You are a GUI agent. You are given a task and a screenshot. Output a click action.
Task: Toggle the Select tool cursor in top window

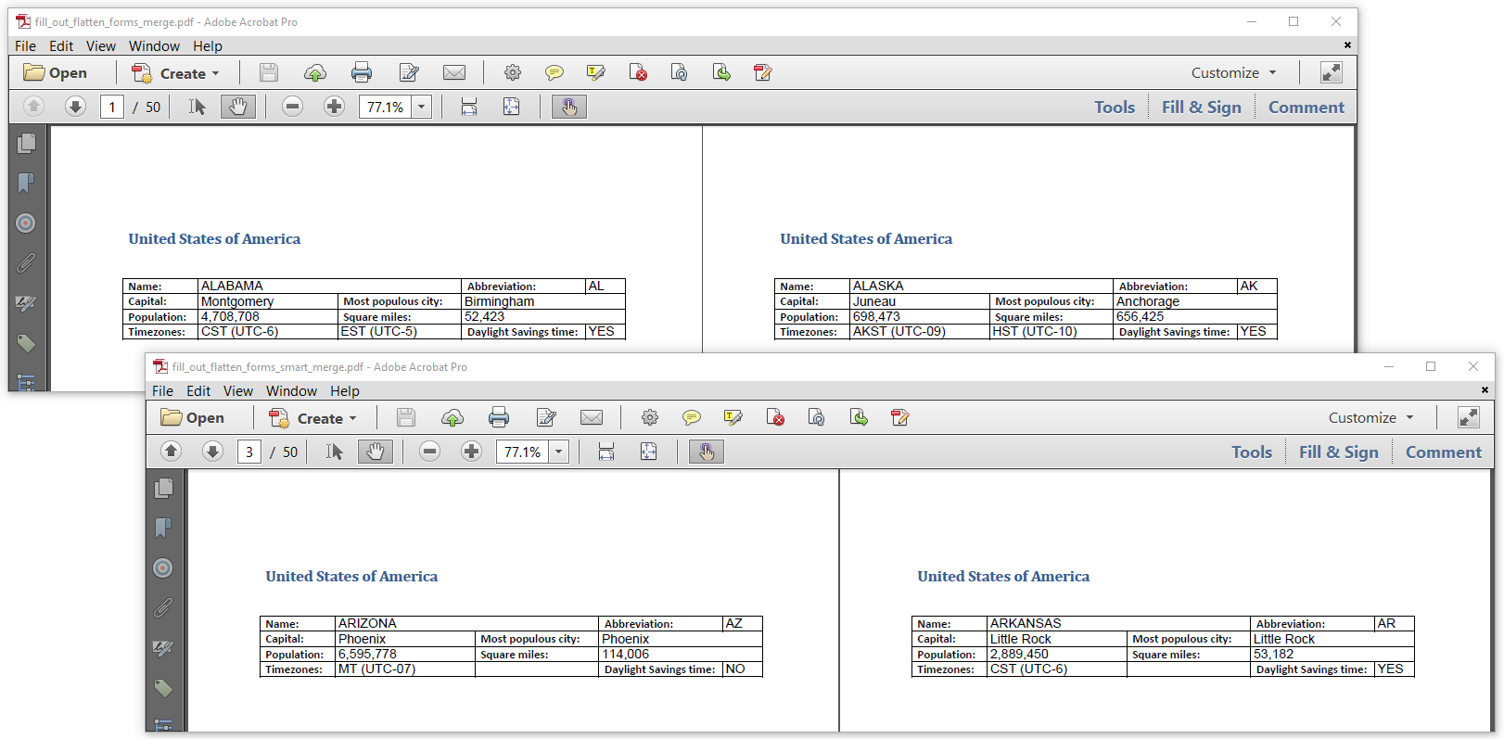tap(198, 107)
